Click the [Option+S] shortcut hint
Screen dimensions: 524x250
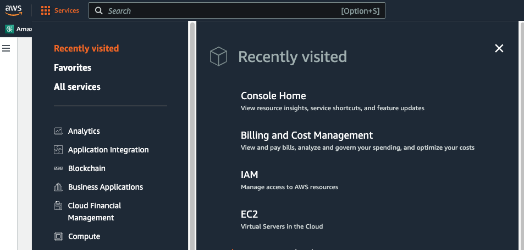360,11
